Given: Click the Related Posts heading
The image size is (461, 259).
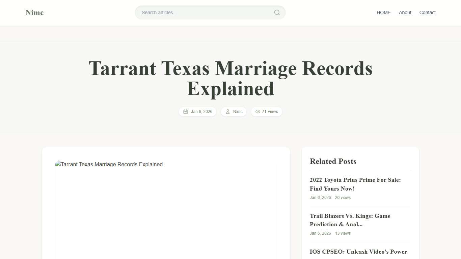Looking at the screenshot, I should [x=333, y=162].
